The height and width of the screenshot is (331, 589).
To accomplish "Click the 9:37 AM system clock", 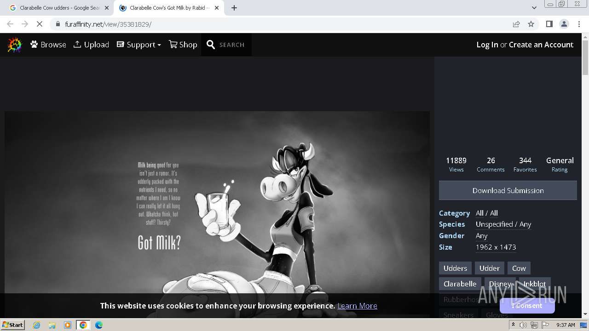I will [566, 325].
